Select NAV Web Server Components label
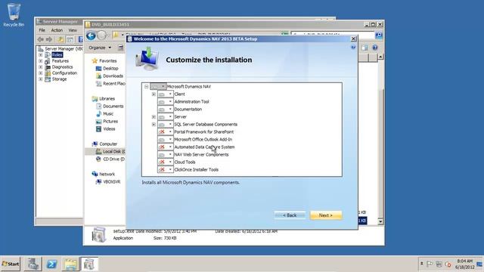 click(201, 154)
